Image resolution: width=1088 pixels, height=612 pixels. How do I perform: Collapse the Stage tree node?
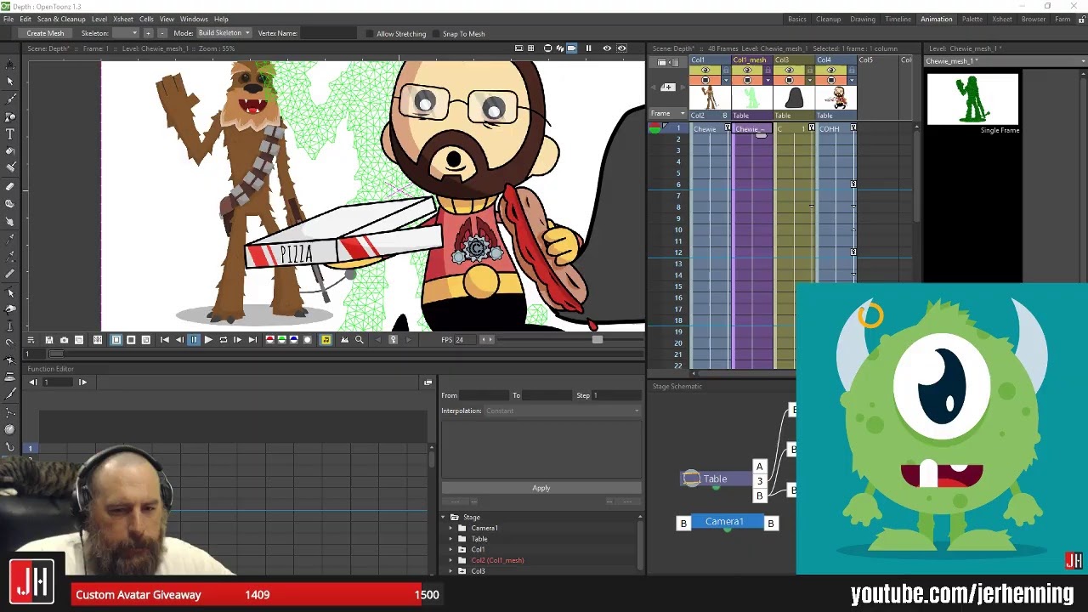tap(443, 517)
